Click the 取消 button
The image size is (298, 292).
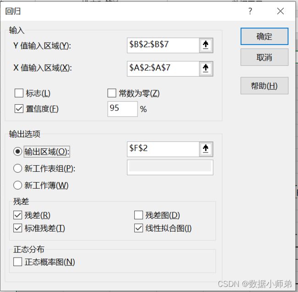coord(265,57)
